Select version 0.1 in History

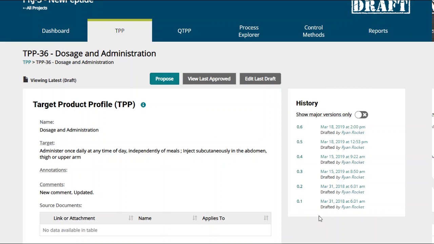[x=299, y=201]
